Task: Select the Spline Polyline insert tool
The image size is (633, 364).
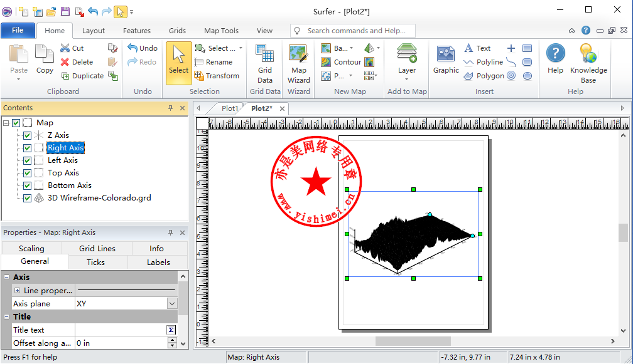Action: pyautogui.click(x=511, y=62)
